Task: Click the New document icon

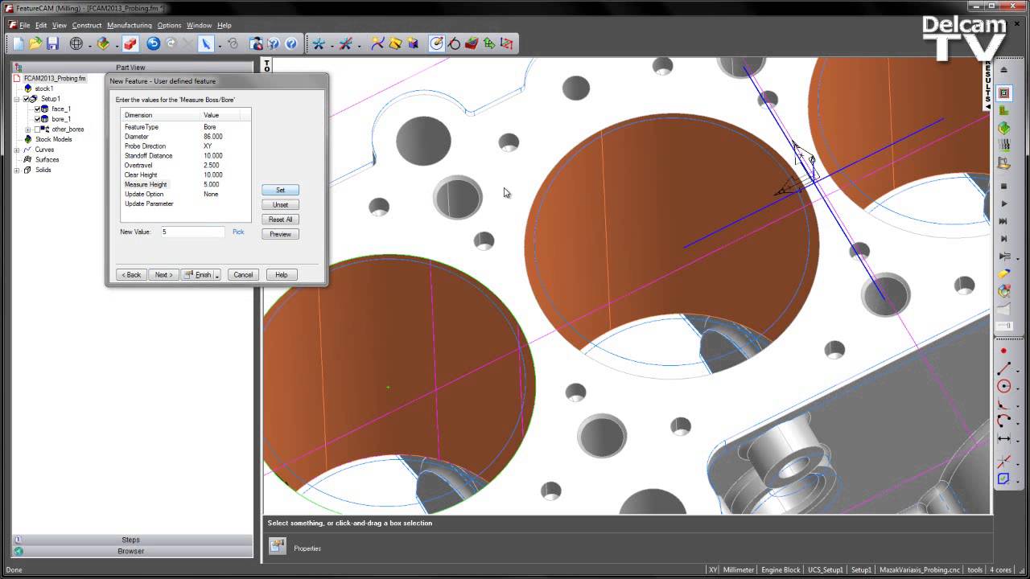Action: (x=19, y=43)
